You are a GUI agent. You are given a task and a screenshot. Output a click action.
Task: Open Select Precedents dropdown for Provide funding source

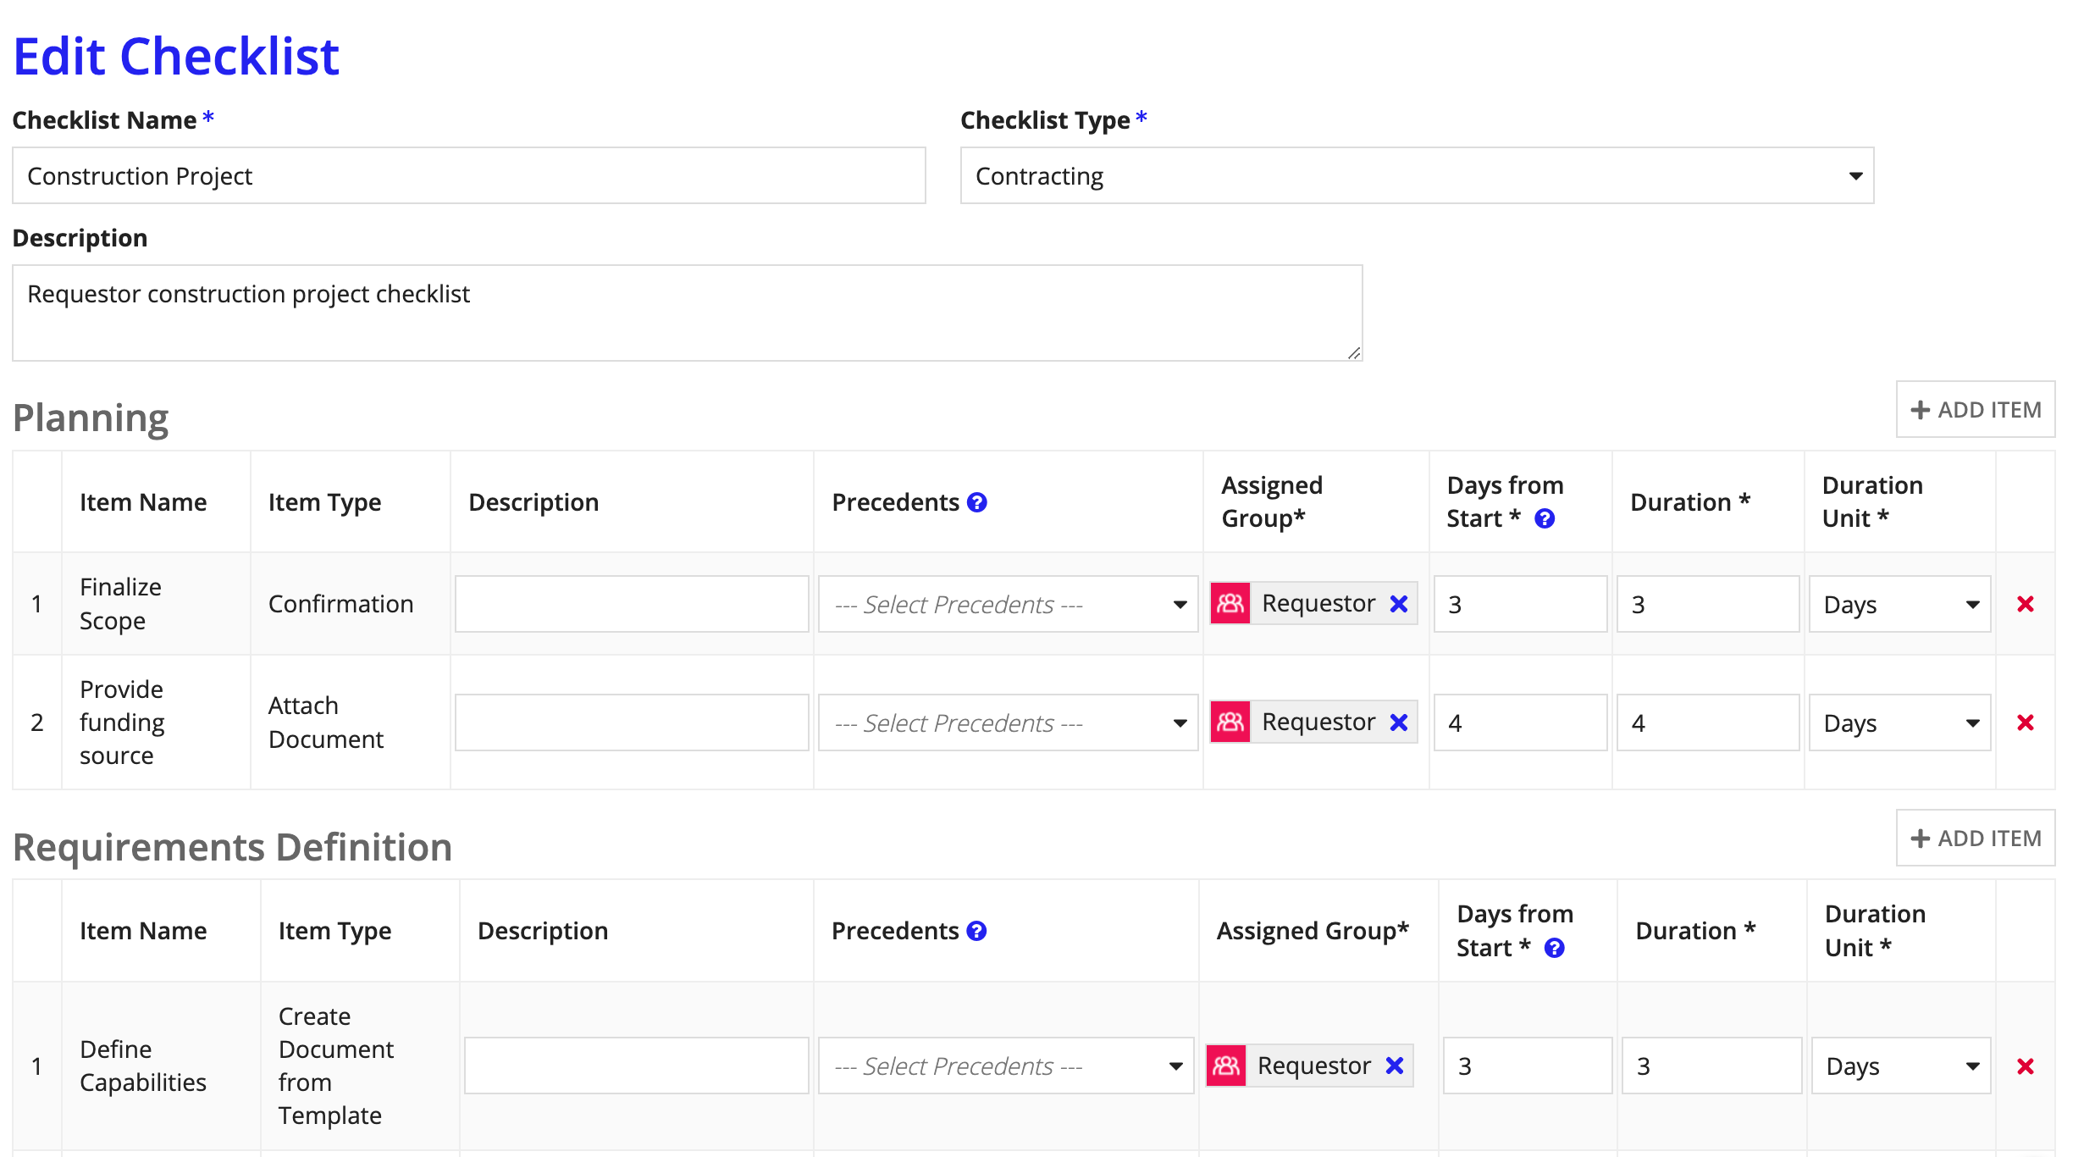1008,722
